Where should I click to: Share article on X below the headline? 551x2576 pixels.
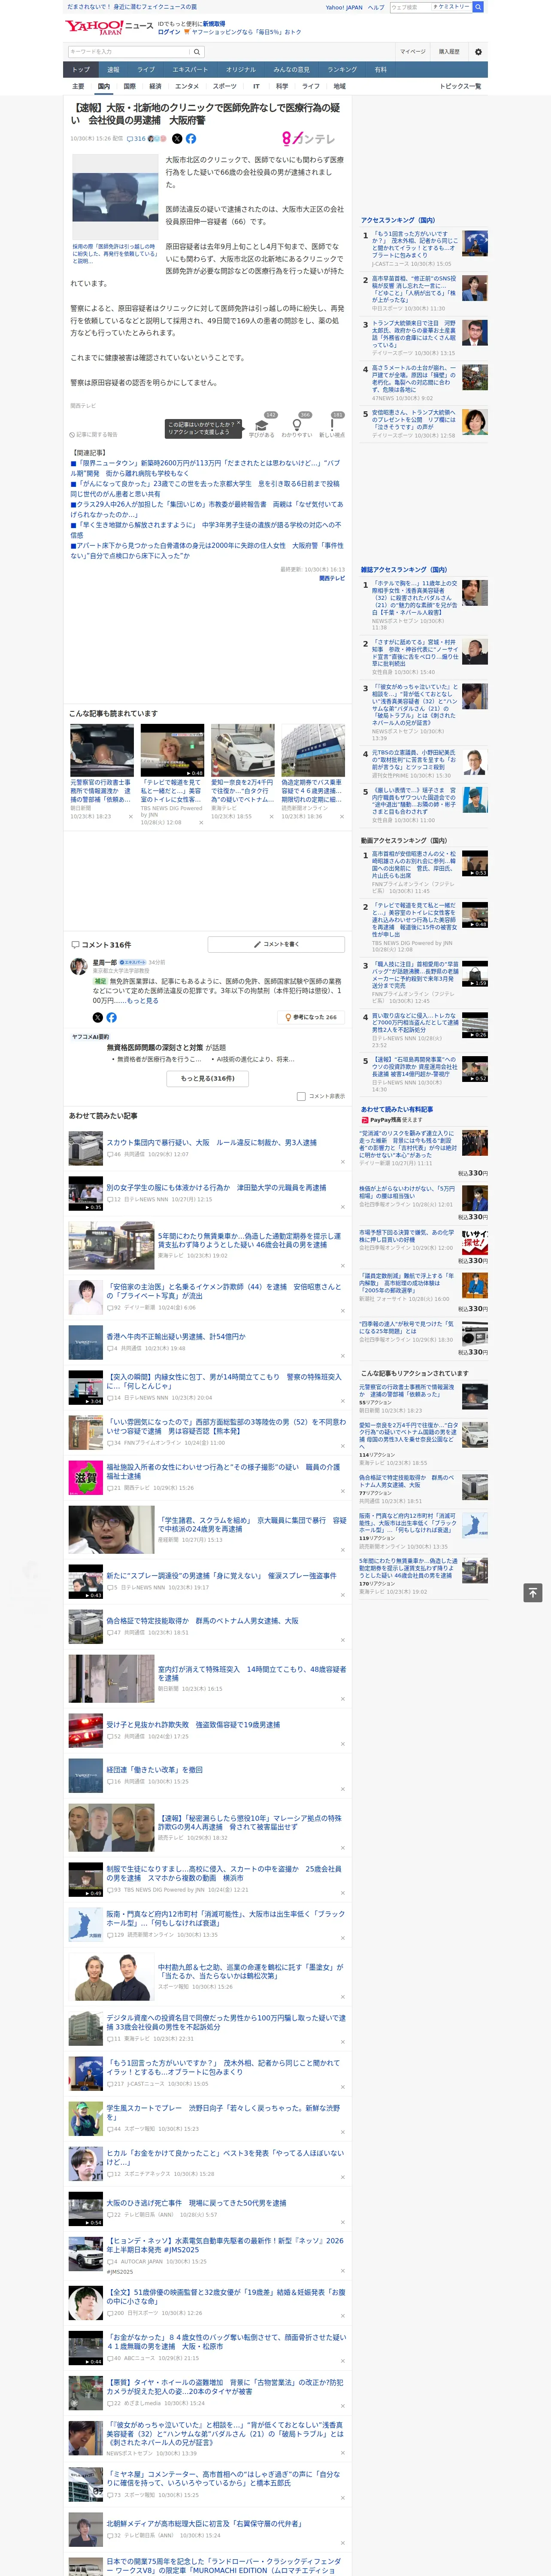point(177,139)
